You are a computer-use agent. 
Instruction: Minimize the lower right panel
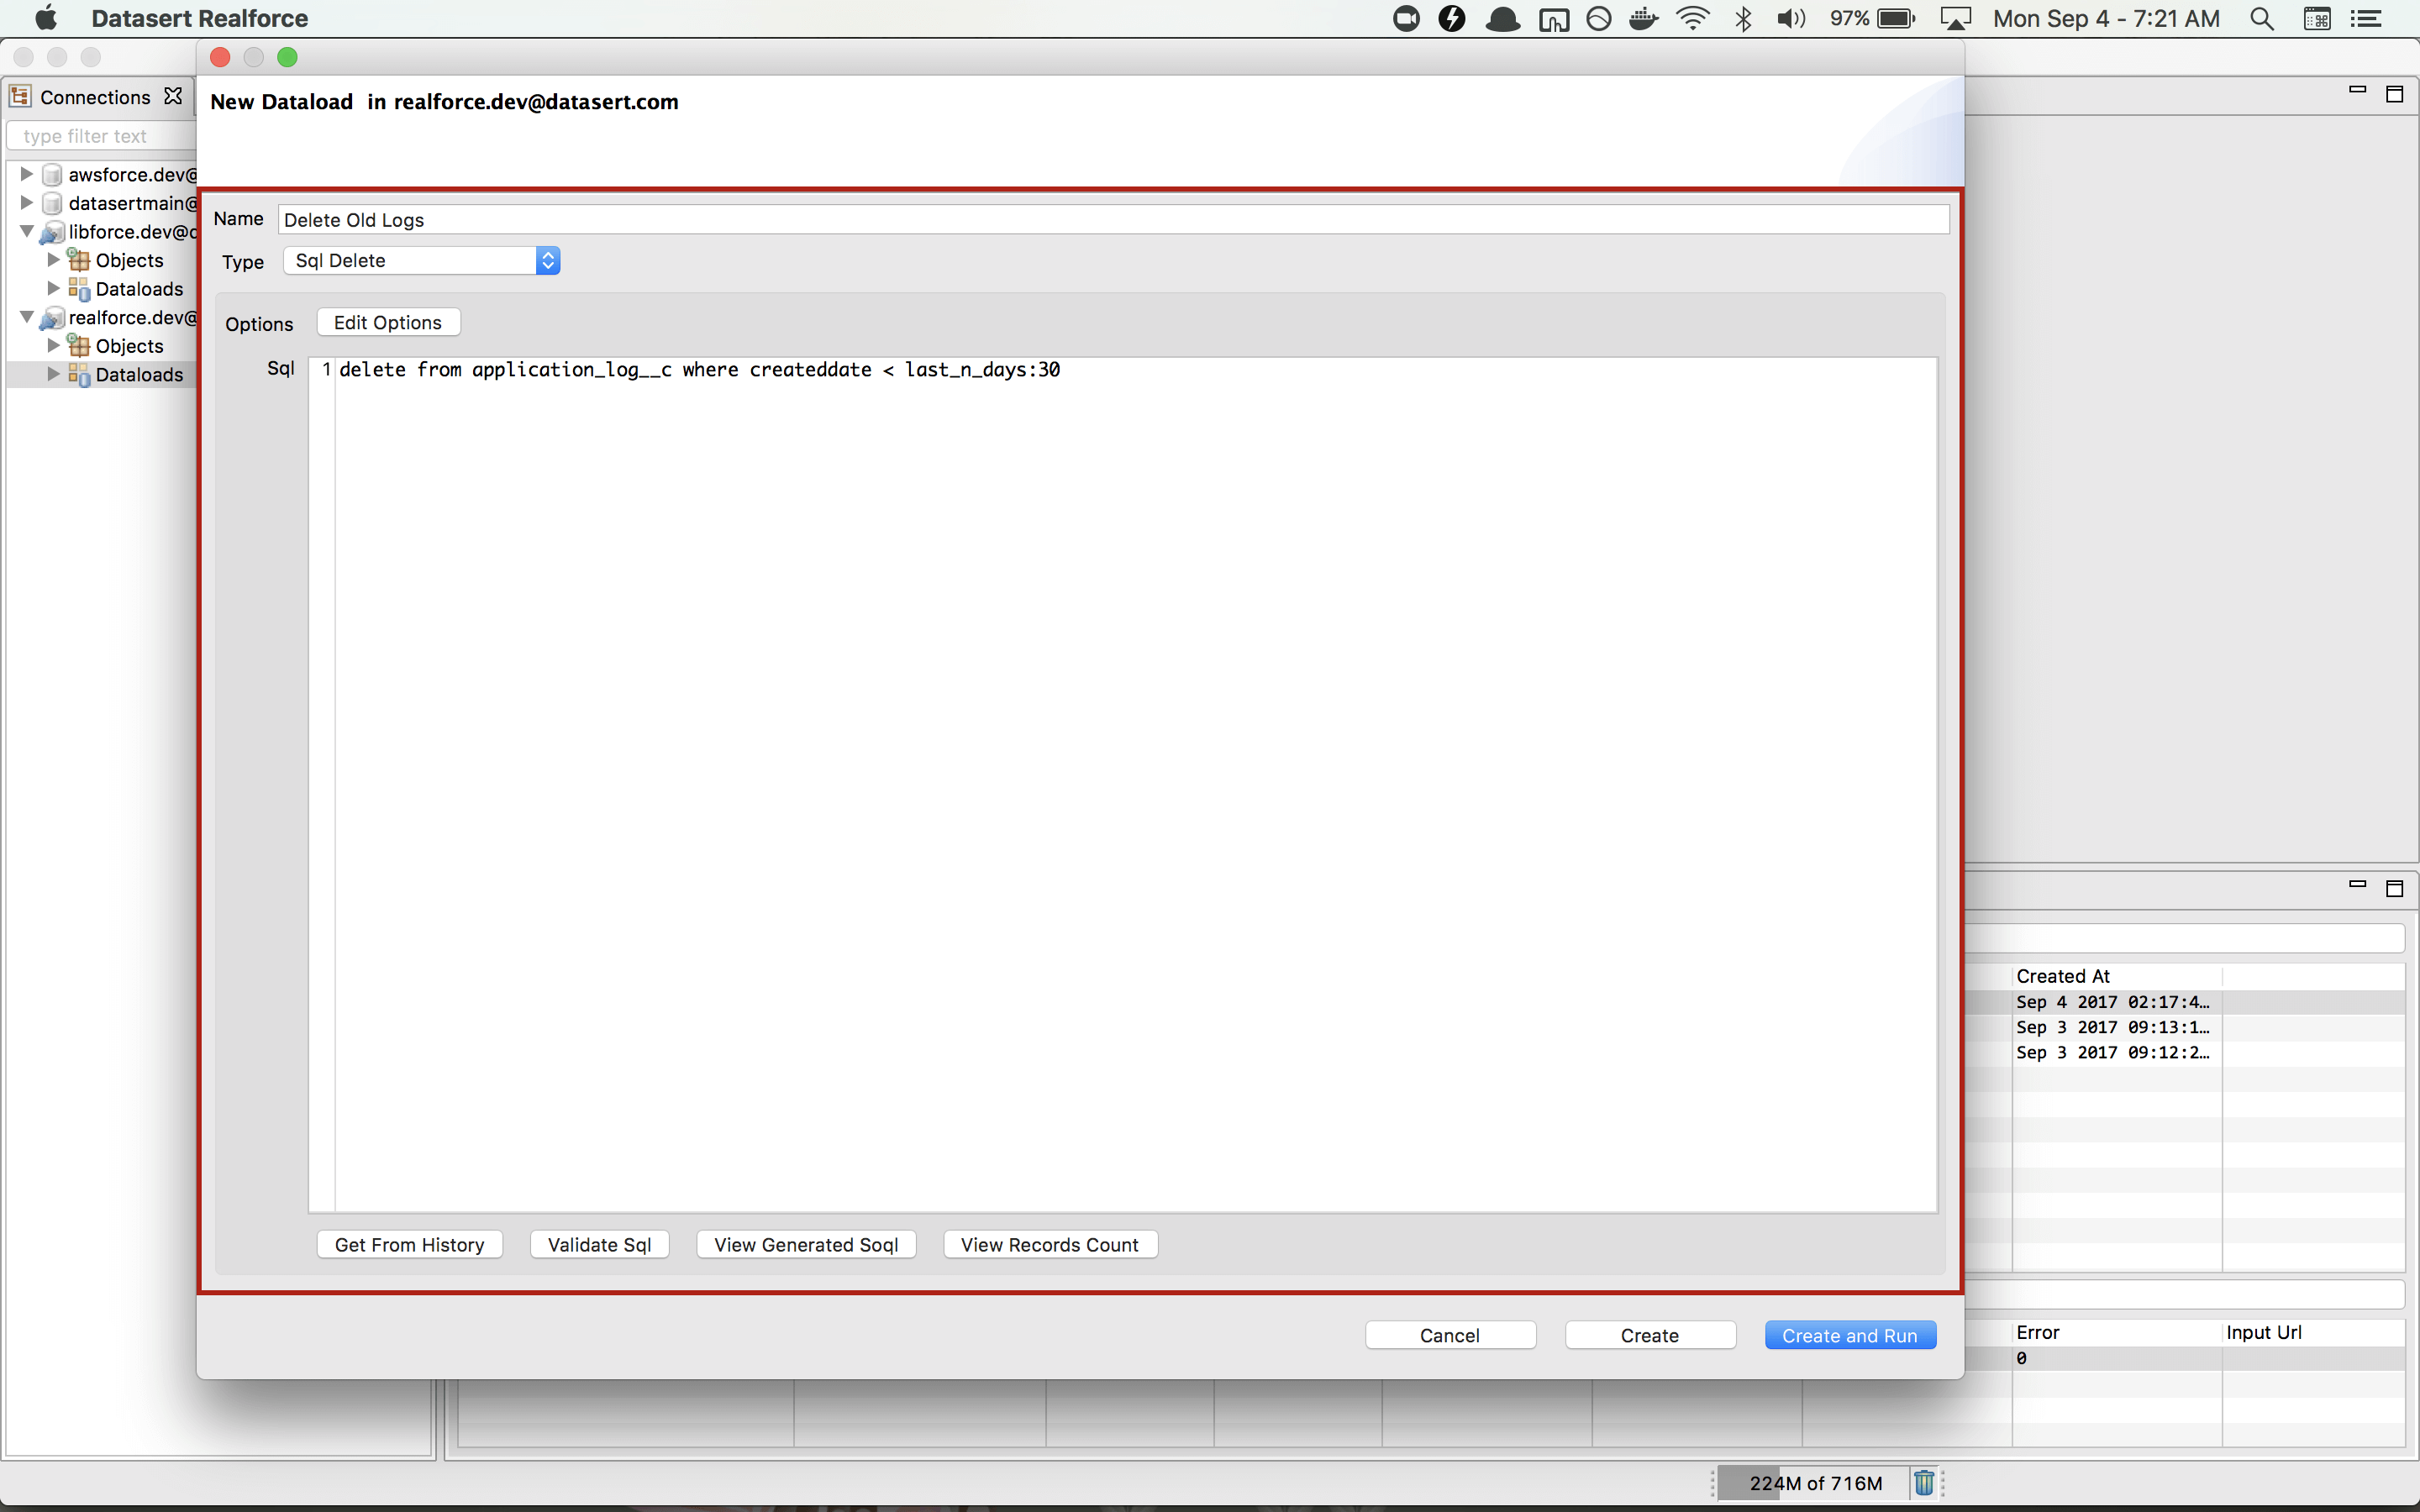(2357, 885)
